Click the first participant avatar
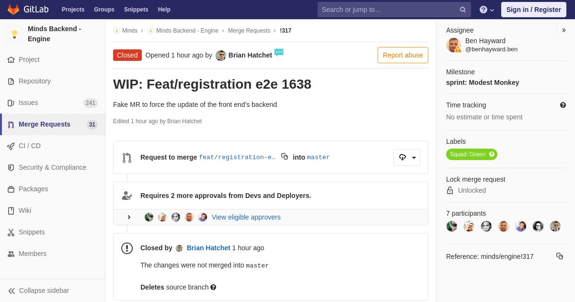The height and width of the screenshot is (302, 575). click(x=452, y=226)
